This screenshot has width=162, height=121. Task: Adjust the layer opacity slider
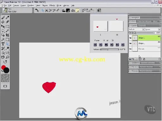point(145,33)
